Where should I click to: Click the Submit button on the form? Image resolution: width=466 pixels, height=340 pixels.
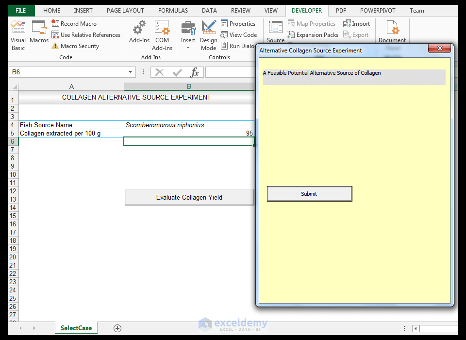[x=309, y=193]
